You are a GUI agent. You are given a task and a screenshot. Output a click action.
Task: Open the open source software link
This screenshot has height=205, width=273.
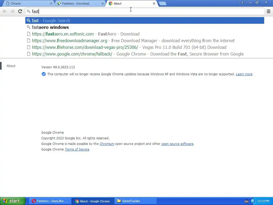click(177, 144)
